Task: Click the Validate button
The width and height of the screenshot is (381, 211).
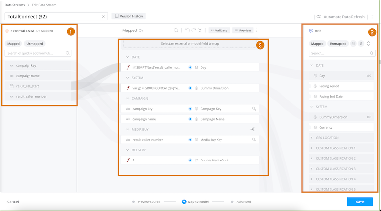Action: click(x=219, y=30)
